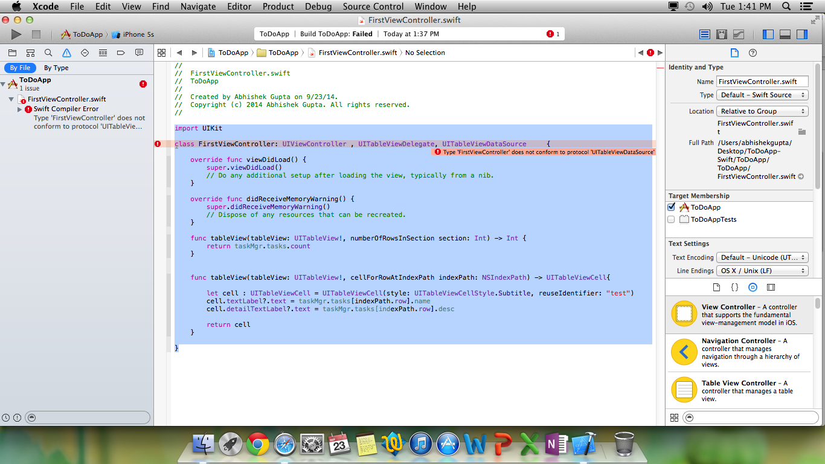Click FirstViewController.swift in jump bar

tap(353, 53)
